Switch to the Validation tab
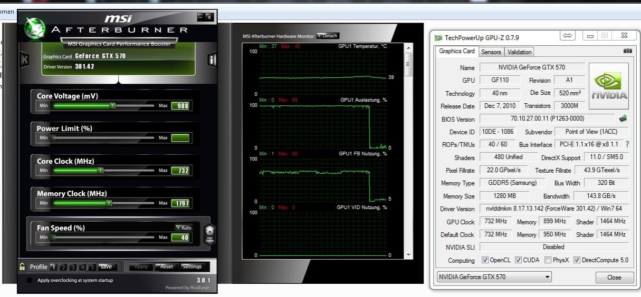The image size is (641, 297). coord(519,52)
